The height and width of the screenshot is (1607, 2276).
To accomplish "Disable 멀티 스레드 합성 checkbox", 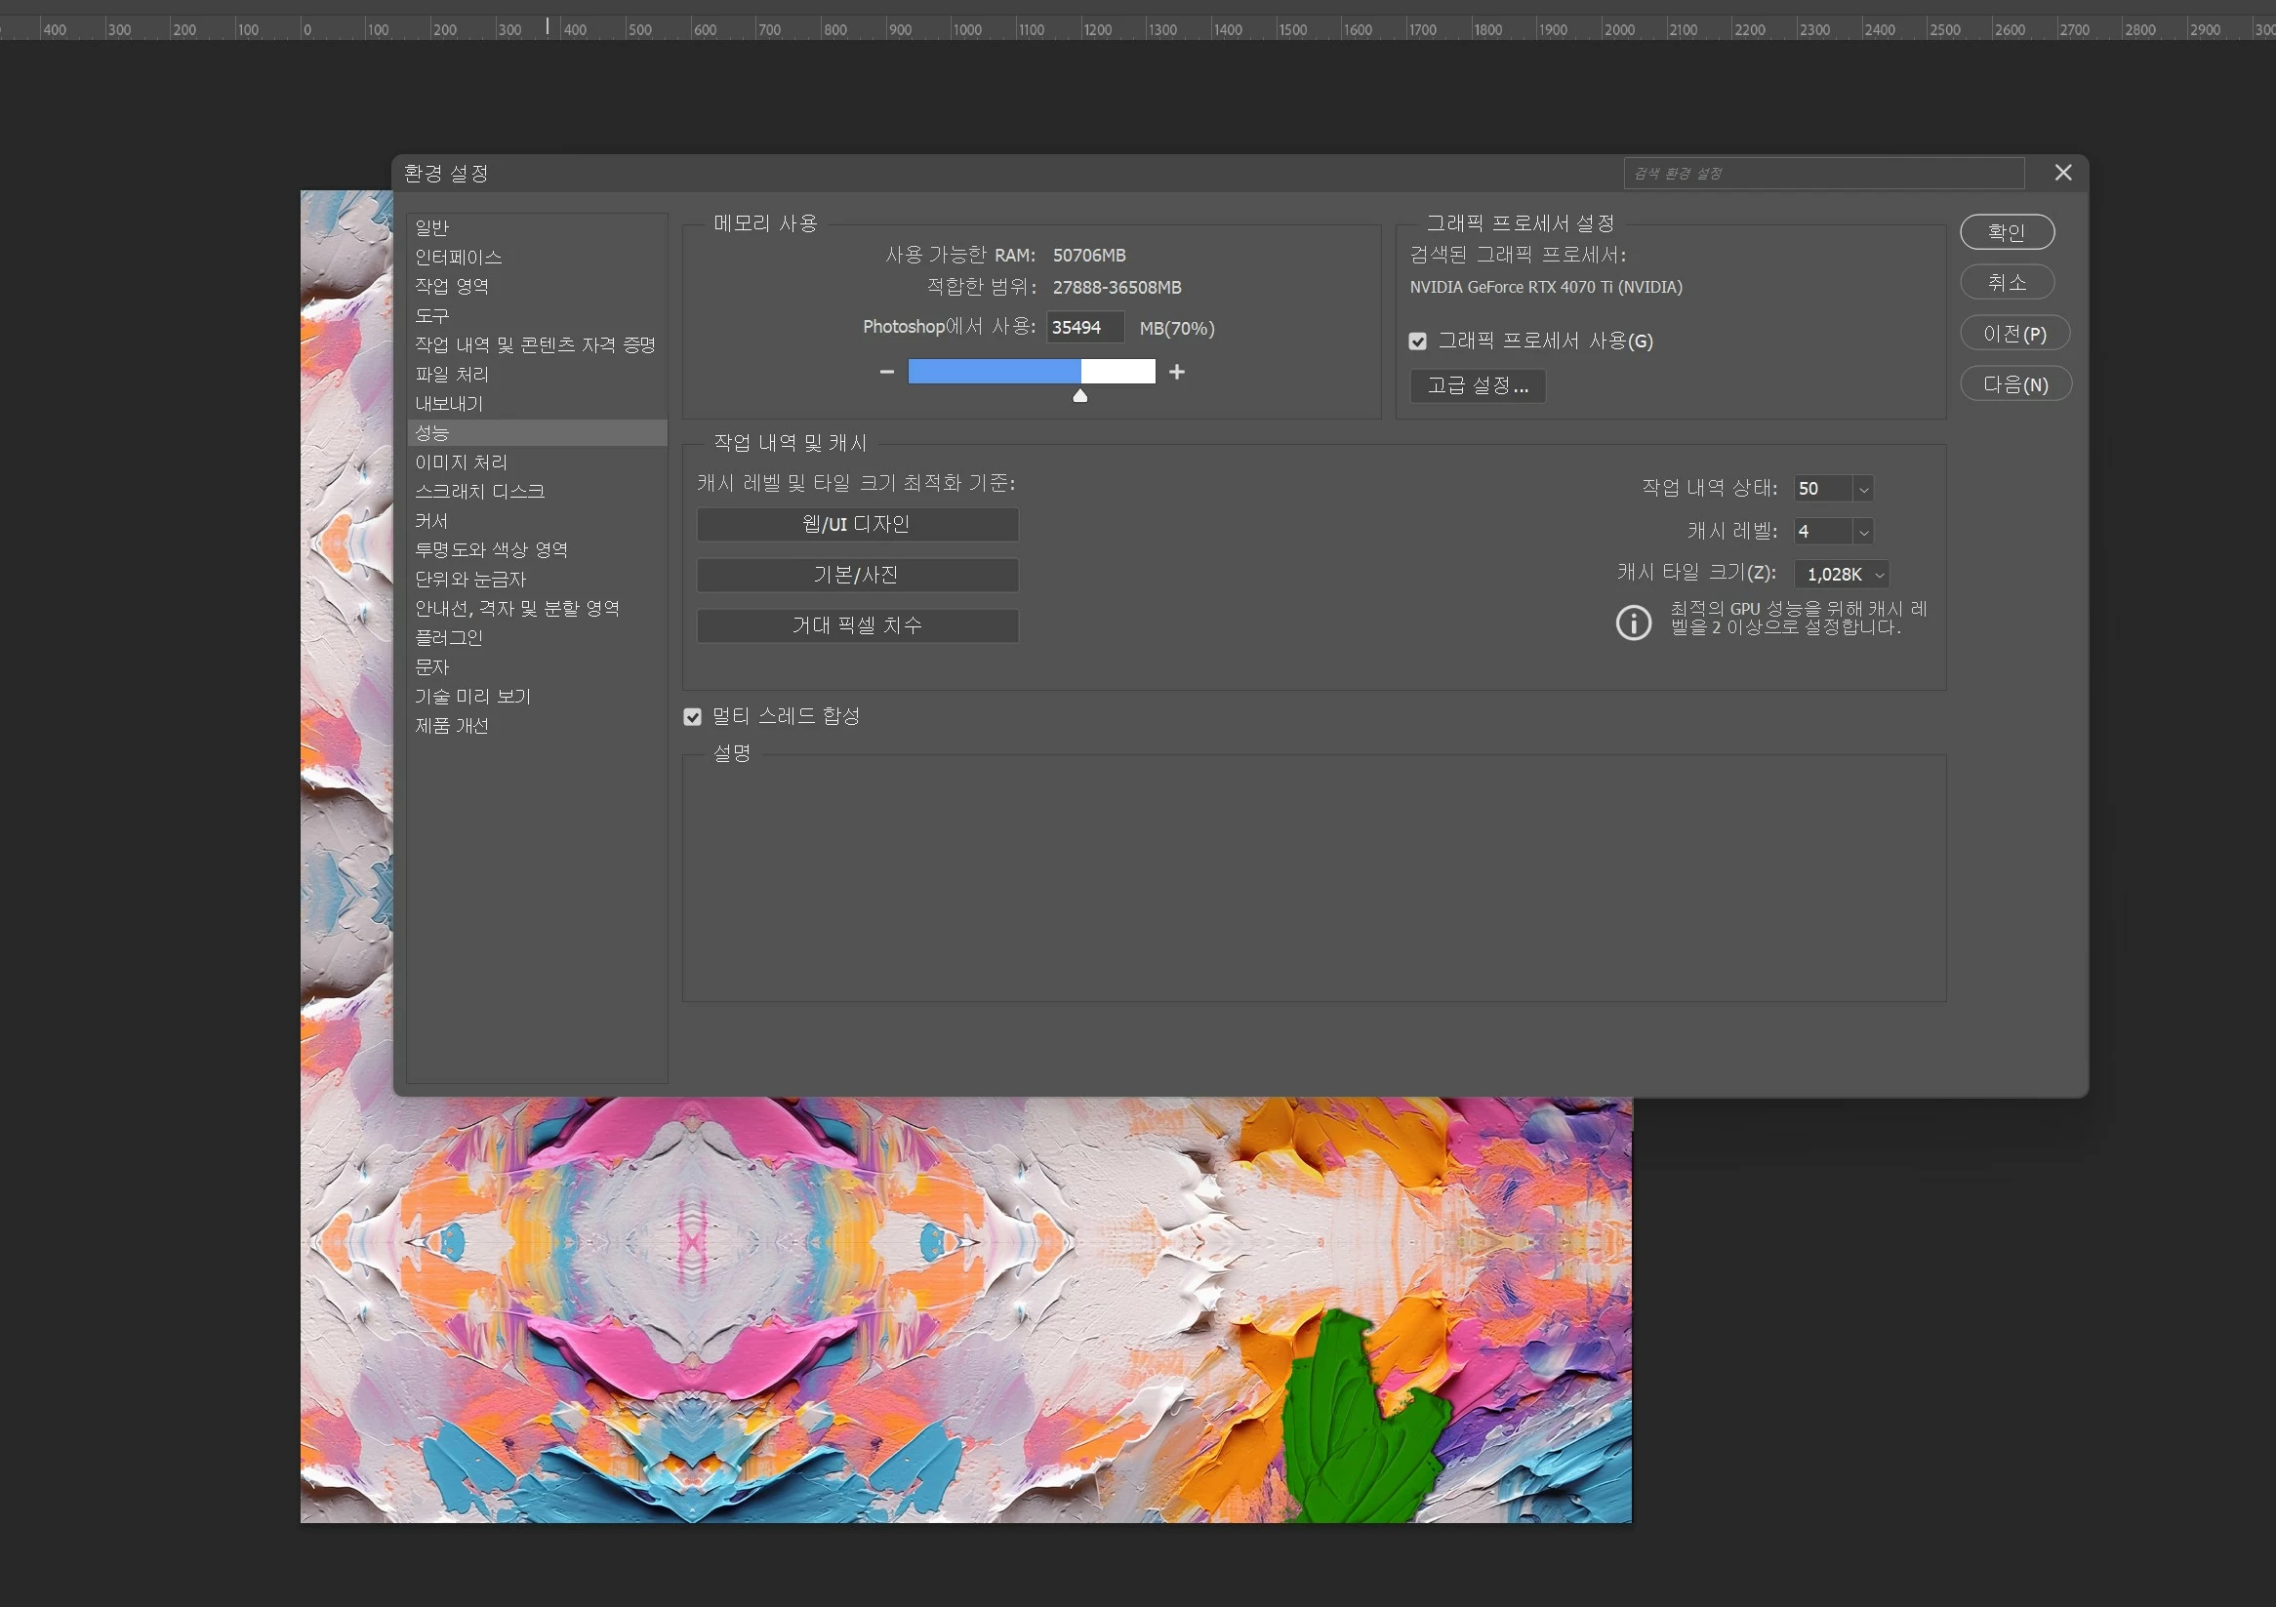I will point(692,716).
